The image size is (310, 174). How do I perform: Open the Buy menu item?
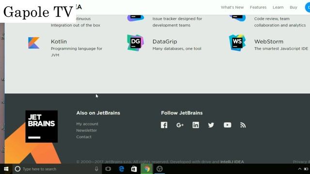(294, 7)
